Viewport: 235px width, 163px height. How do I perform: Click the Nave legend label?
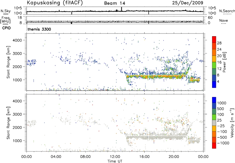[224, 20]
